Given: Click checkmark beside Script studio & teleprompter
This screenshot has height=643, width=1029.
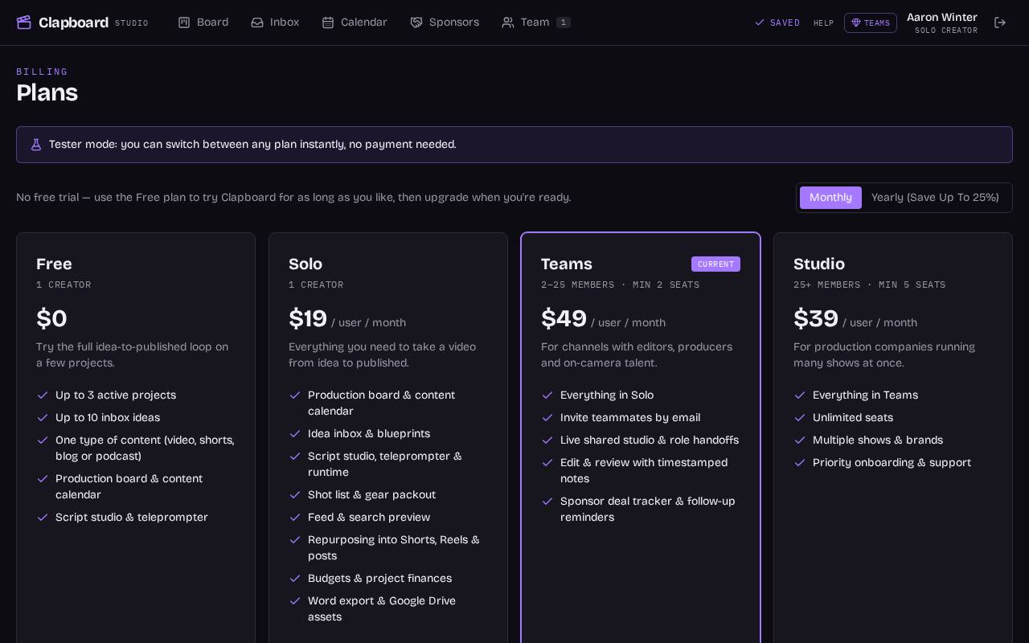Looking at the screenshot, I should click(43, 518).
